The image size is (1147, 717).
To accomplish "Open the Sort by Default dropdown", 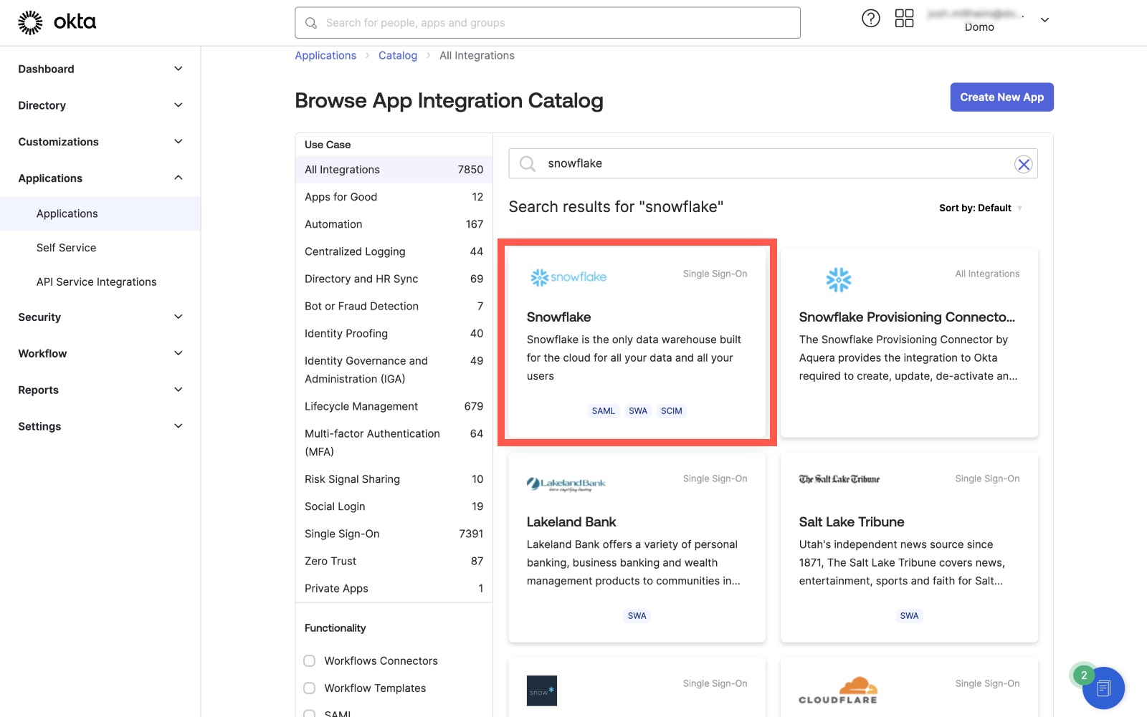I will pyautogui.click(x=980, y=208).
